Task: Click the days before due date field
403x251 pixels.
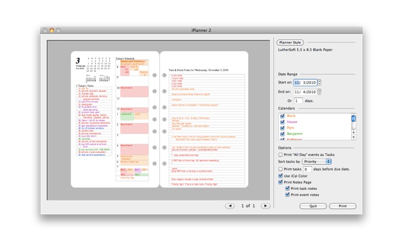Action: point(307,169)
